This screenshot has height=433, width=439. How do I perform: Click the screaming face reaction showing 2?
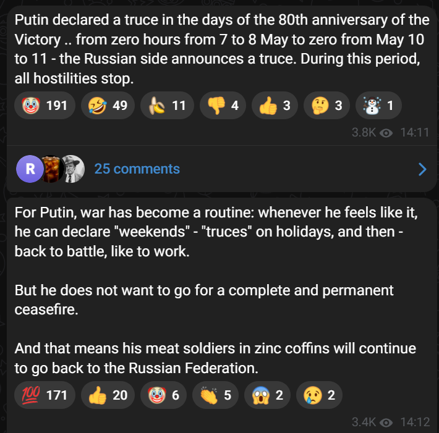click(268, 395)
